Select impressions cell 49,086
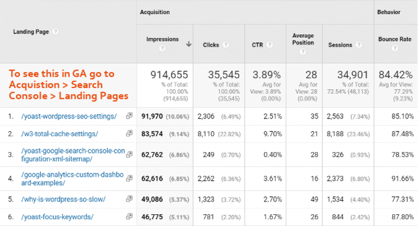This screenshot has height=226, width=418. pos(152,199)
